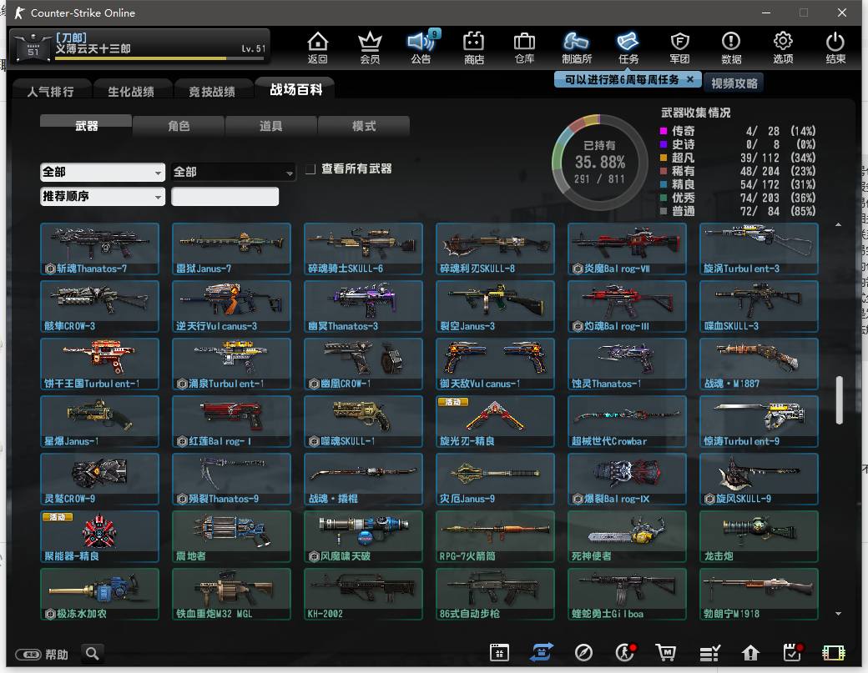Open the 幽冥Thanatos-3 weapon card
This screenshot has height=673, width=868.
click(363, 306)
